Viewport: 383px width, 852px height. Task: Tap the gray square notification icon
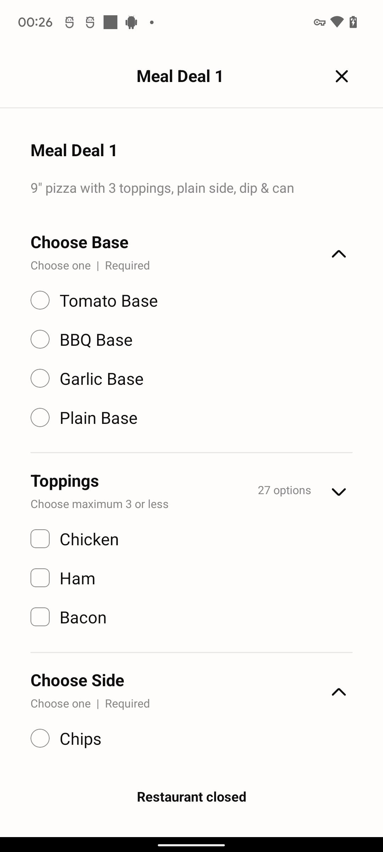click(110, 22)
